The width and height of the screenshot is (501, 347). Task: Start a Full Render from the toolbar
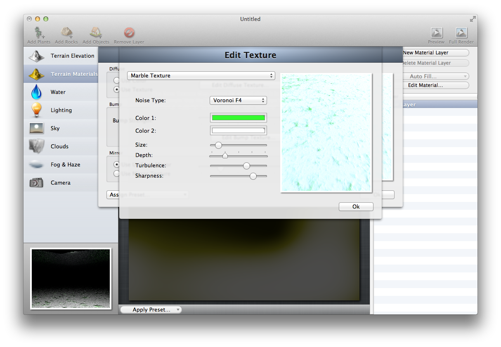click(x=461, y=33)
